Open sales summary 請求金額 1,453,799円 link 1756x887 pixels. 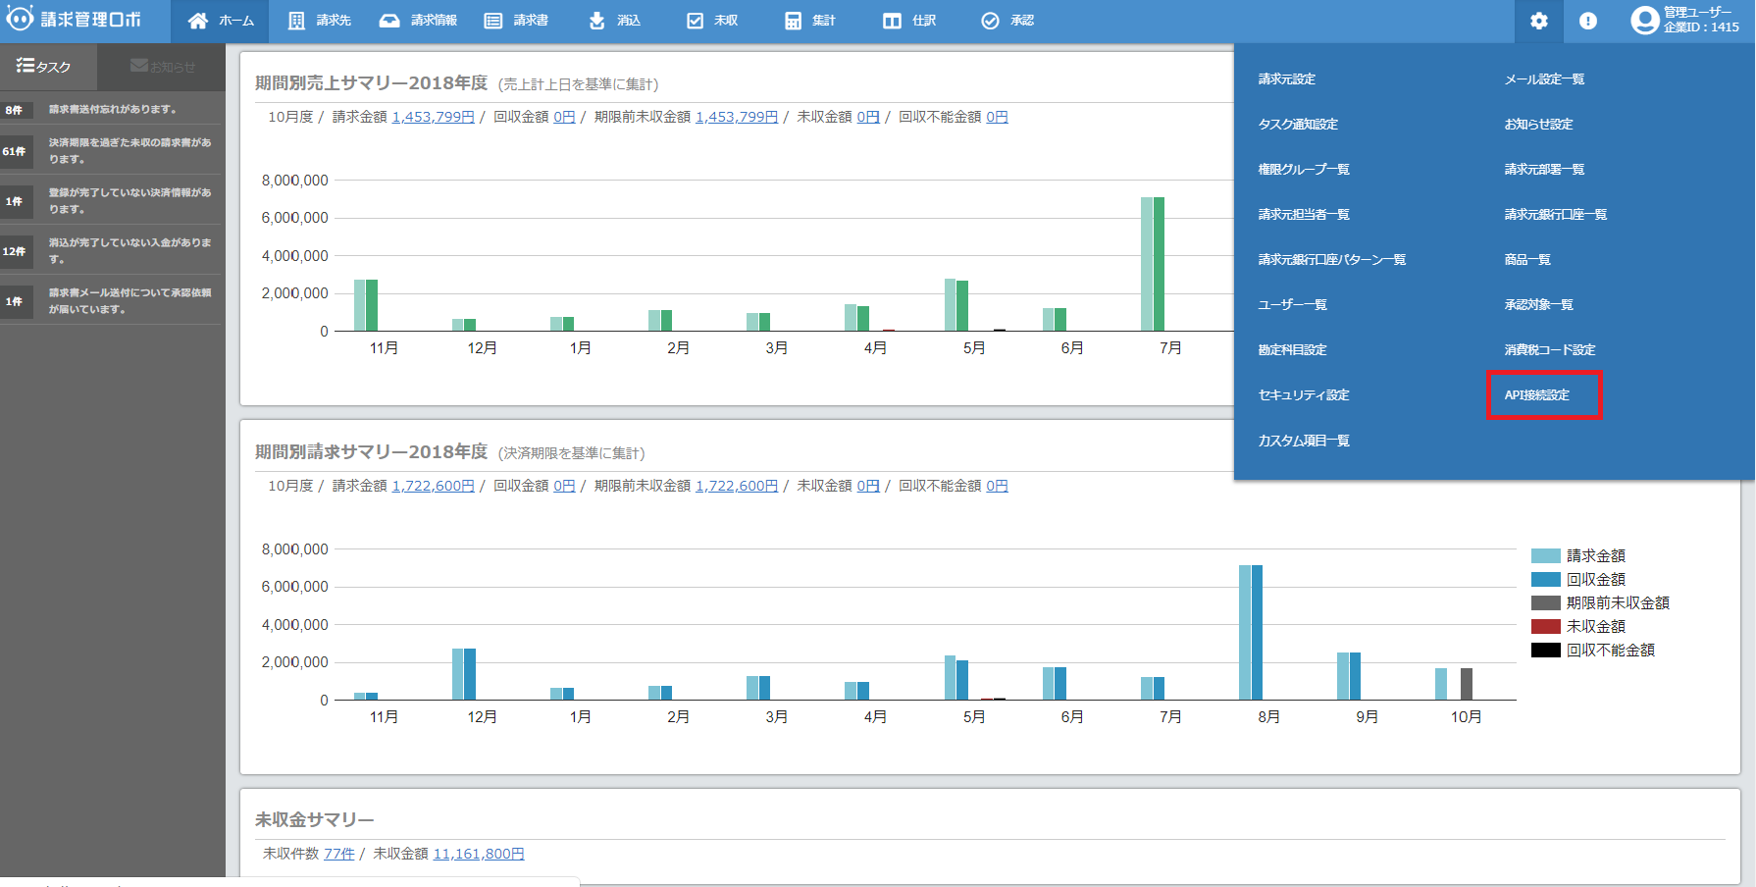(433, 117)
